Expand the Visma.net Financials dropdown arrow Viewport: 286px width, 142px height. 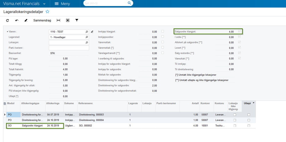coord(44,4)
